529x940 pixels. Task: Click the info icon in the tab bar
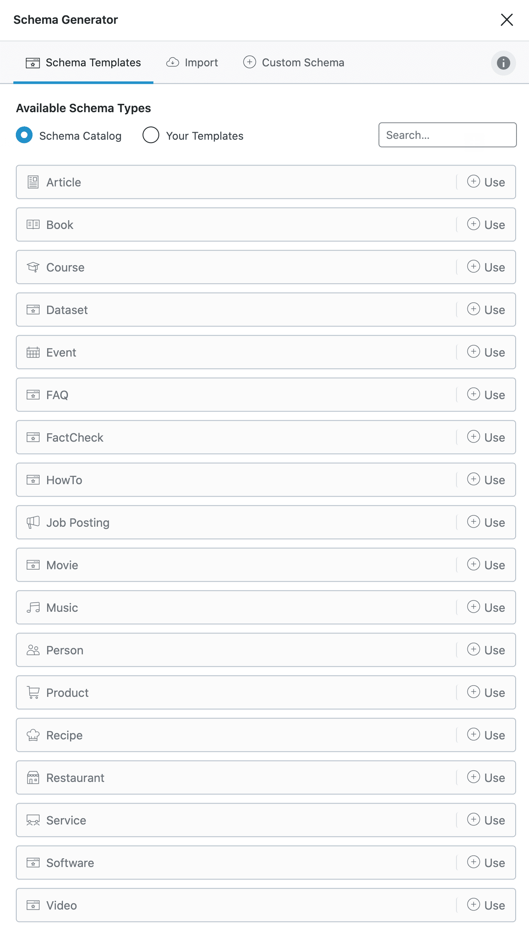(503, 63)
